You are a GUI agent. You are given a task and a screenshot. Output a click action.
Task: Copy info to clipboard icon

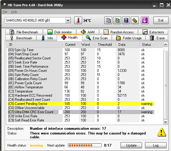(x=108, y=20)
